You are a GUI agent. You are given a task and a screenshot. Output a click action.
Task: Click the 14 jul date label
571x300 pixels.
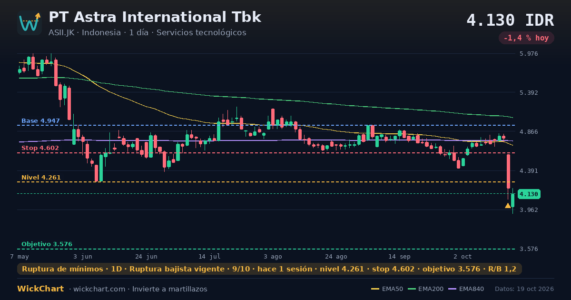tap(209, 256)
